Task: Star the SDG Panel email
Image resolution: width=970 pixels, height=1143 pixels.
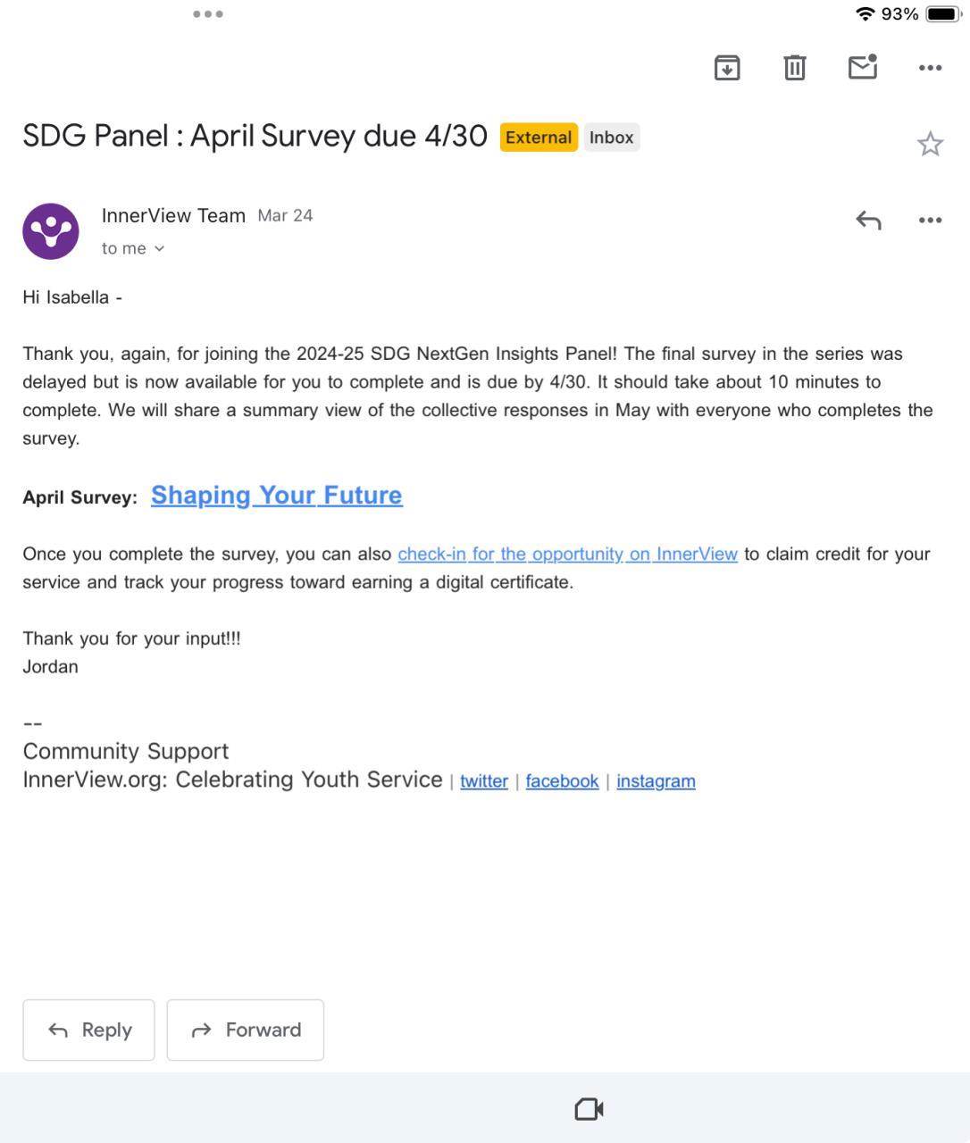Action: point(930,144)
